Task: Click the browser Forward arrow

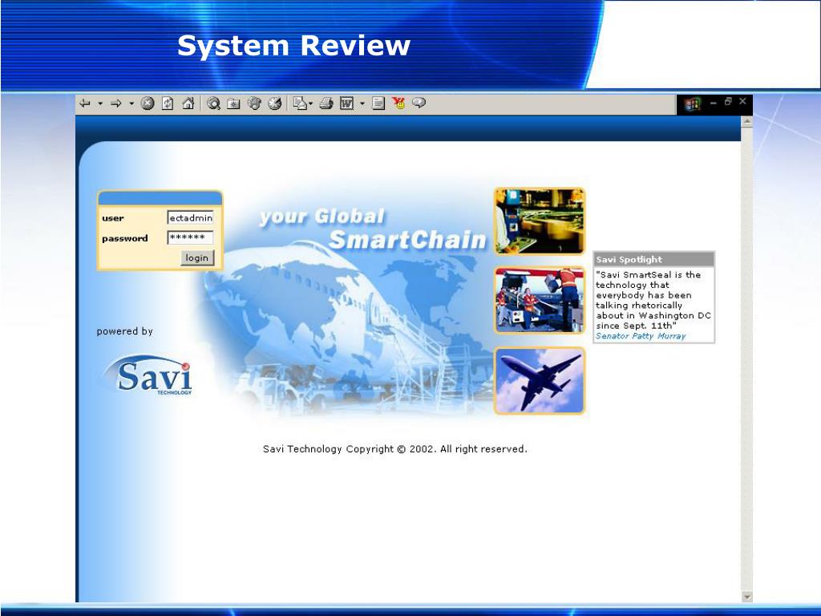Action: [x=115, y=103]
